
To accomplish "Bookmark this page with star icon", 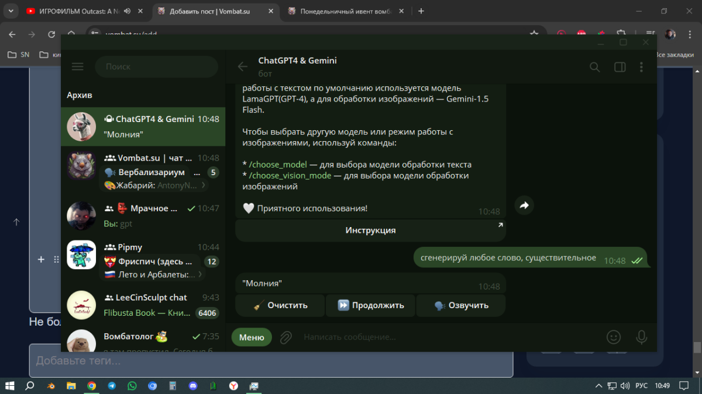I will click(534, 34).
